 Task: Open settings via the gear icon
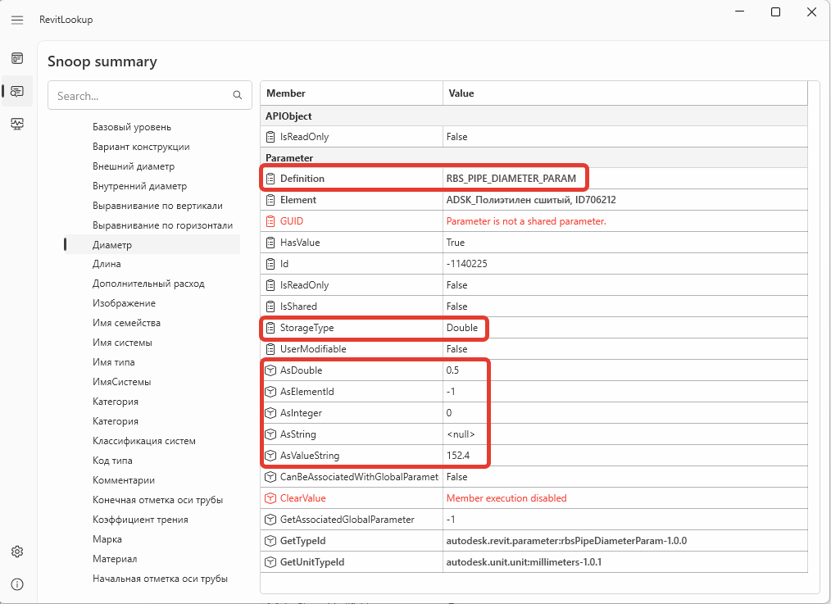click(x=17, y=552)
